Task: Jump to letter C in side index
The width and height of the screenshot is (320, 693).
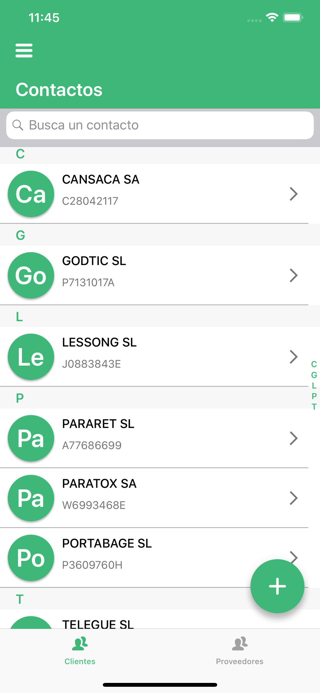Action: pyautogui.click(x=314, y=364)
